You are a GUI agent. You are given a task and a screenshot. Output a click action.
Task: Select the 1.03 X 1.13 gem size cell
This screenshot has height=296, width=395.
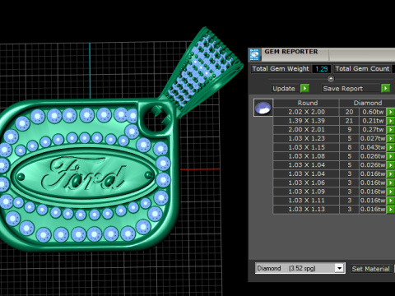point(306,209)
